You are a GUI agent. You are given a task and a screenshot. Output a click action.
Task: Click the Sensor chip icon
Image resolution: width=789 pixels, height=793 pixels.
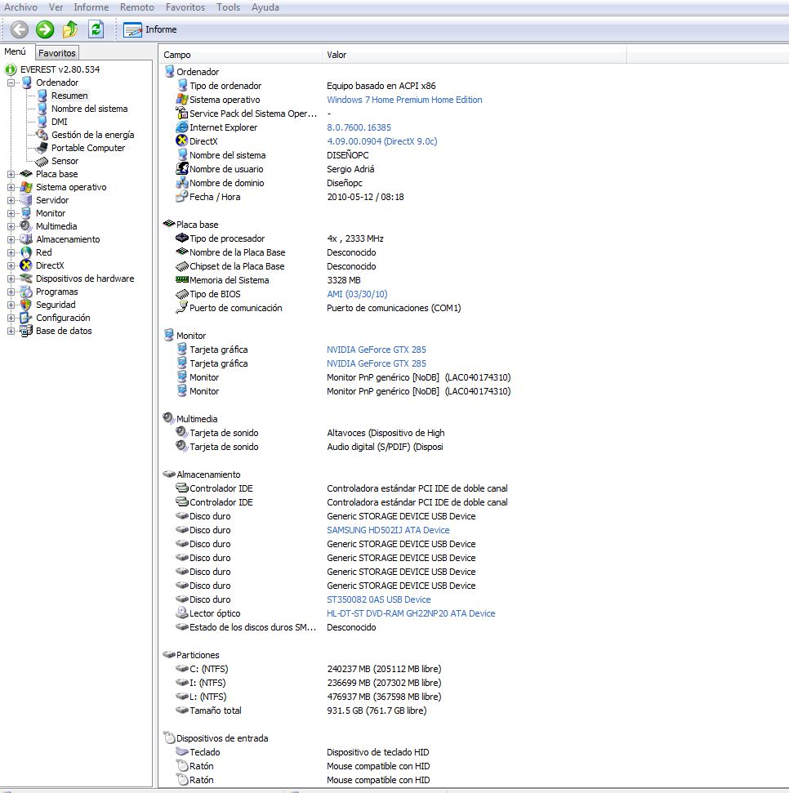click(42, 162)
